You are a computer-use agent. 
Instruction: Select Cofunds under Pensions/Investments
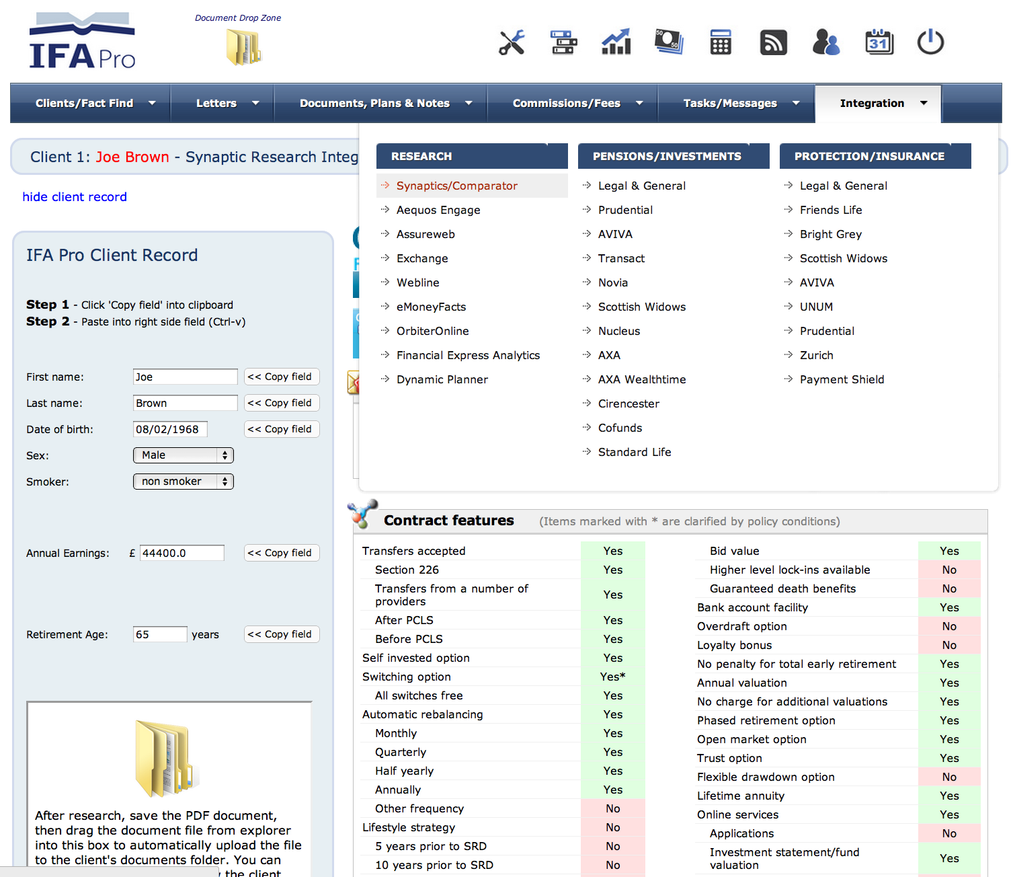coord(620,428)
